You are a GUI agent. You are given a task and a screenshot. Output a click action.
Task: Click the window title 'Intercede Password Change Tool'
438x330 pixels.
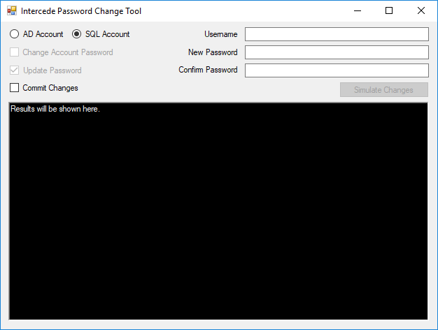(x=81, y=11)
